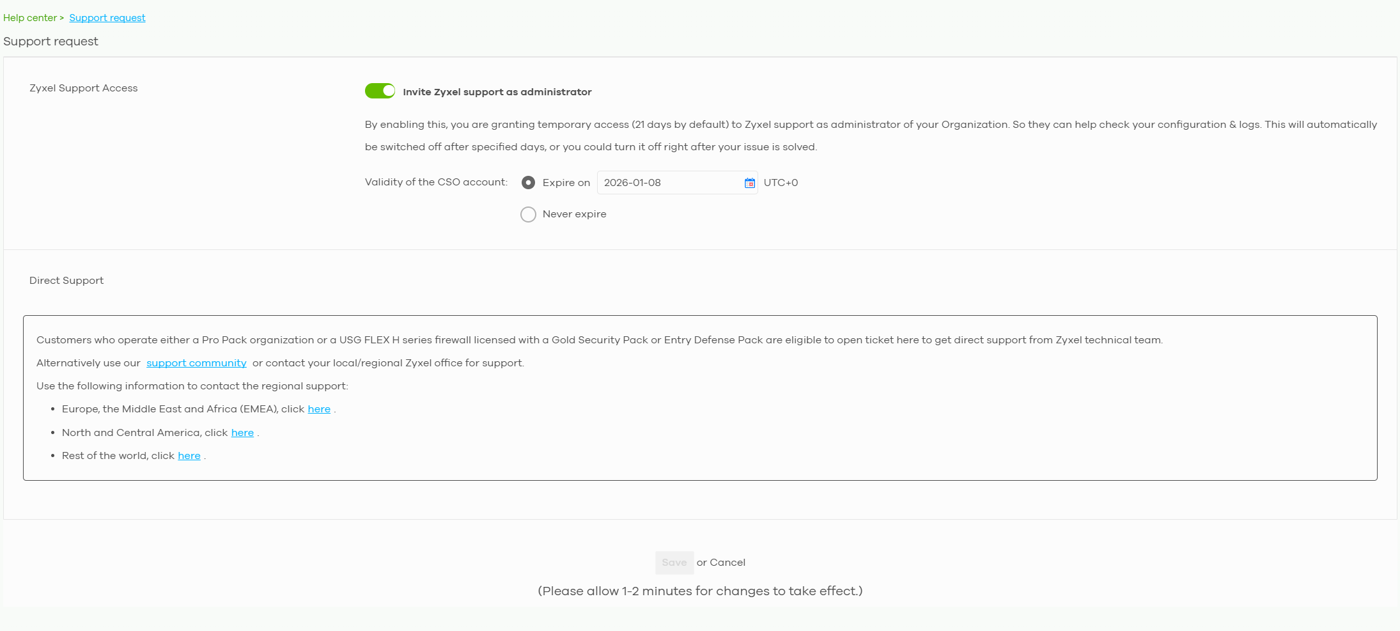1400x631 pixels.
Task: Click the expiry date input field
Action: (x=677, y=183)
